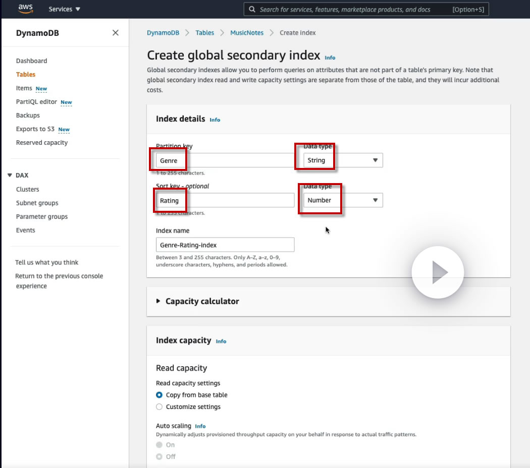Play the video overlay button

pos(438,272)
